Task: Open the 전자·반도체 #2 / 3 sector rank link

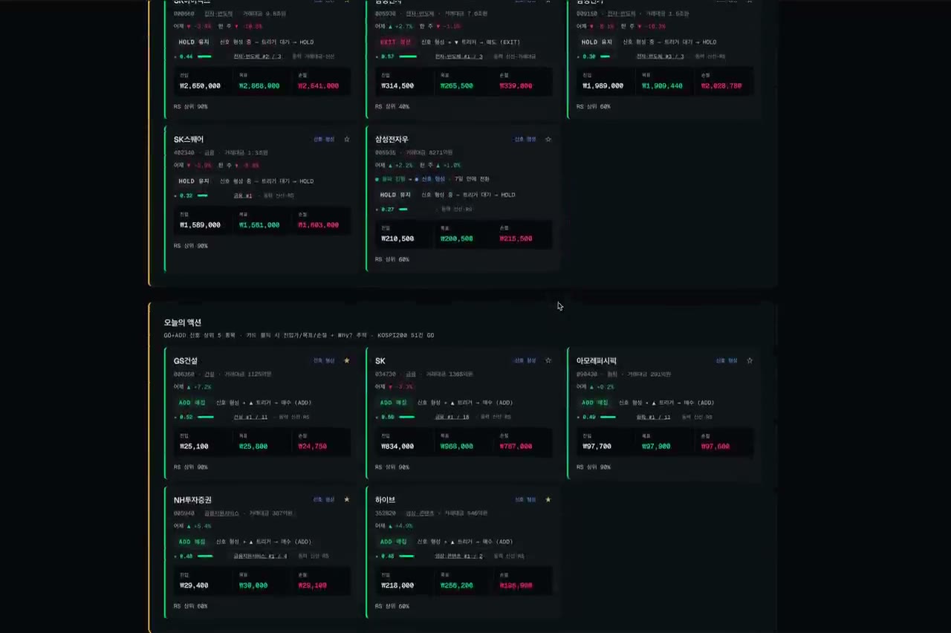Action: (257, 56)
